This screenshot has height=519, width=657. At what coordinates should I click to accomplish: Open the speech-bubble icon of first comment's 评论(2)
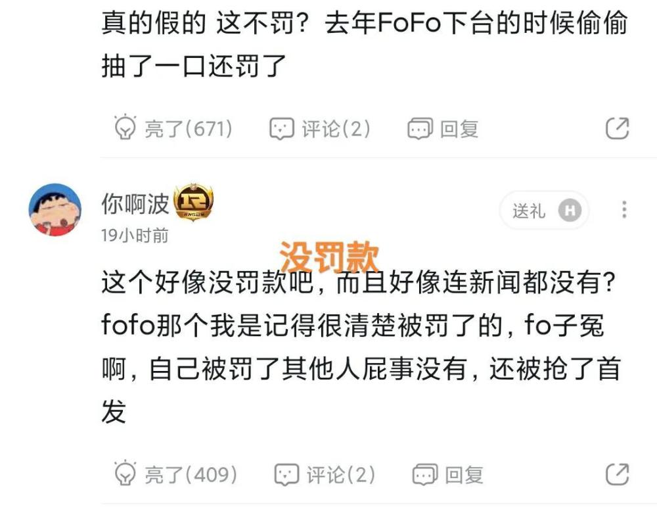click(x=281, y=128)
